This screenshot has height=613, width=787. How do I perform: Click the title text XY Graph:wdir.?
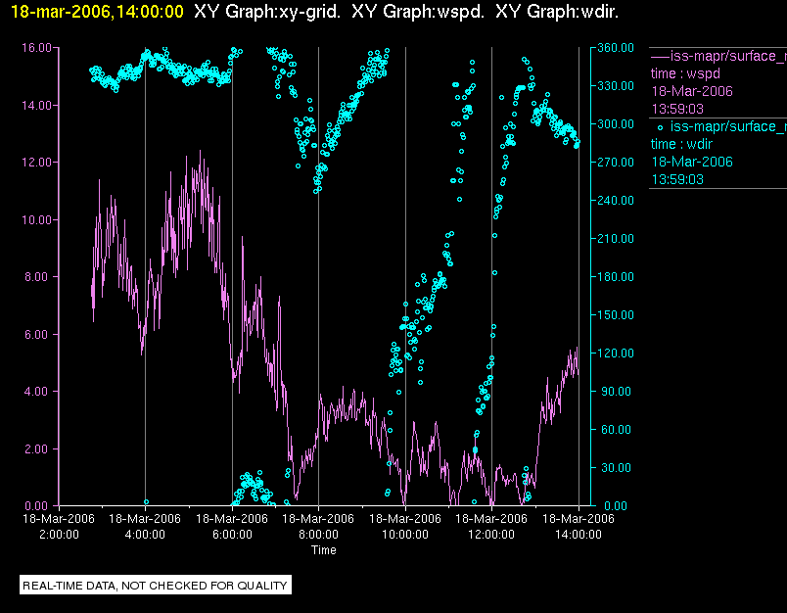pos(557,12)
